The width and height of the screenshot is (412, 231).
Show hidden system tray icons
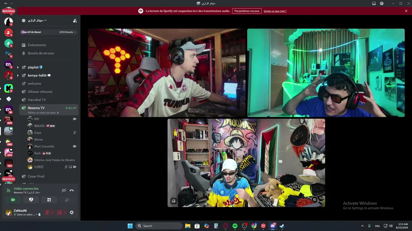tap(362, 226)
